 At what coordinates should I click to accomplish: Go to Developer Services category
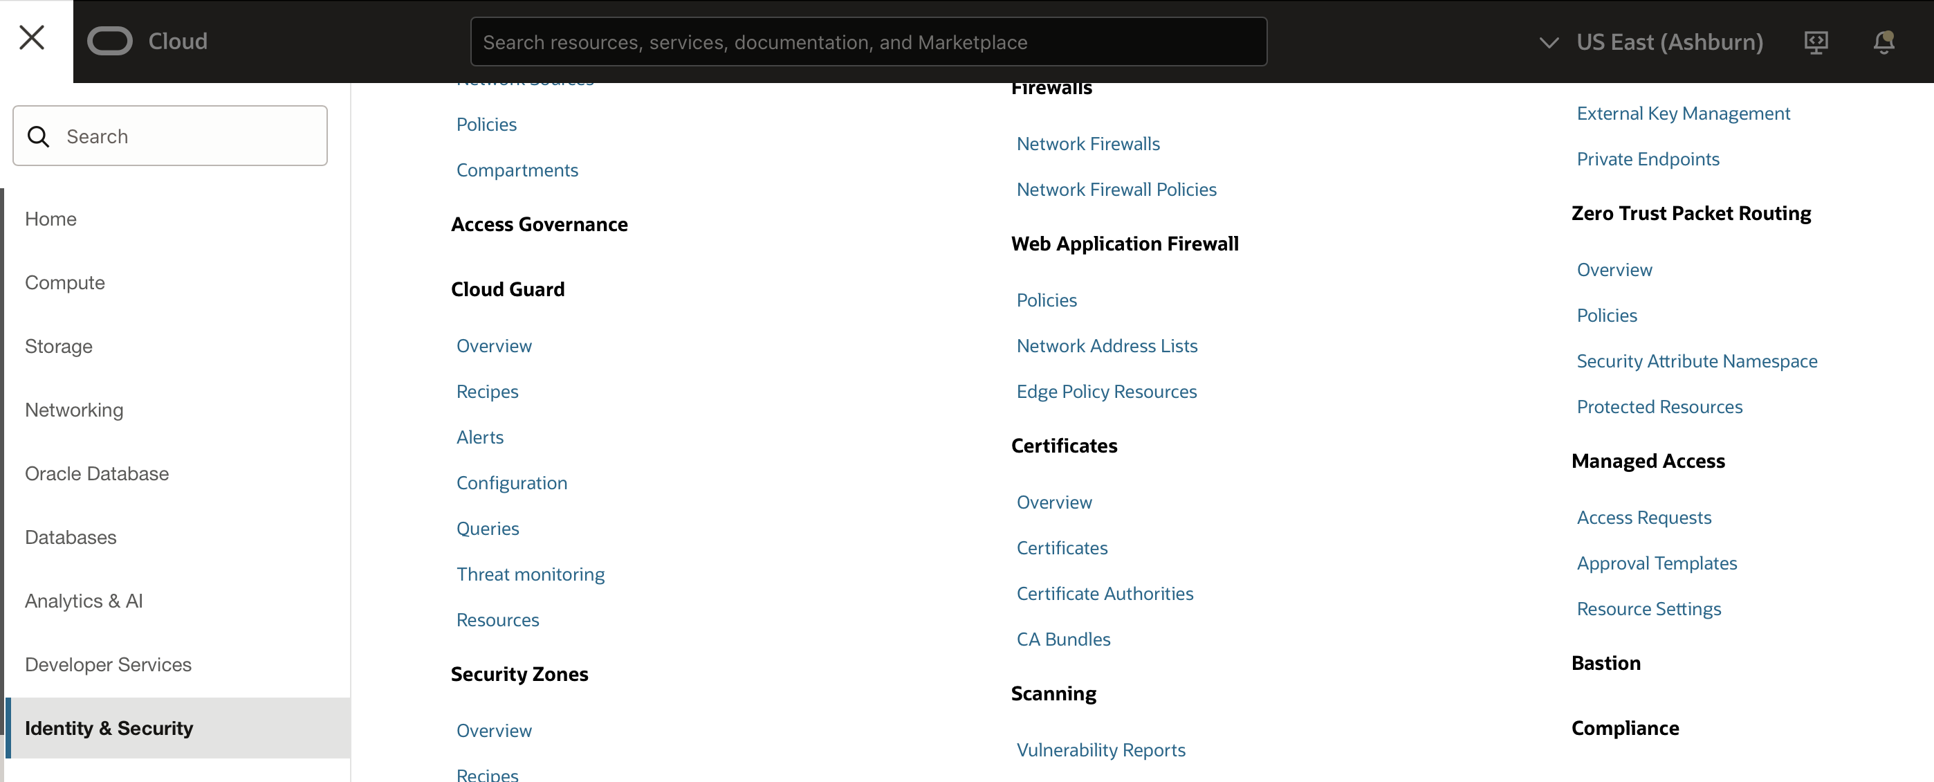pos(108,664)
